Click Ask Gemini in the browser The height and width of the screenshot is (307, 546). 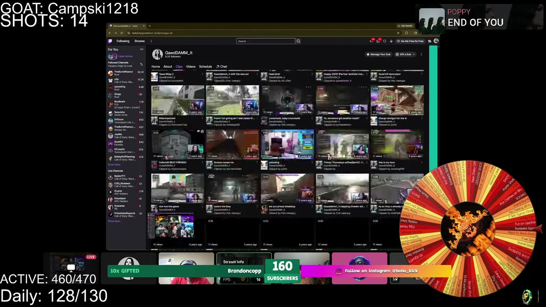click(x=405, y=26)
